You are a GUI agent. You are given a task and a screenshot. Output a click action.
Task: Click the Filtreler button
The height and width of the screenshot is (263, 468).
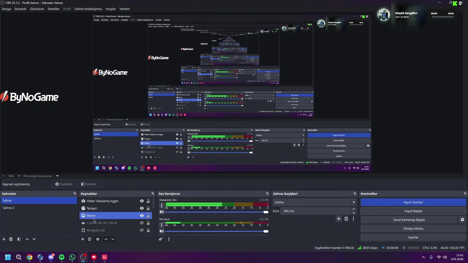point(89,184)
